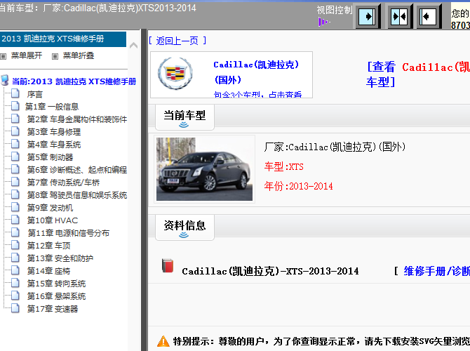Click the 视图控制 label
470x351 pixels.
[335, 11]
